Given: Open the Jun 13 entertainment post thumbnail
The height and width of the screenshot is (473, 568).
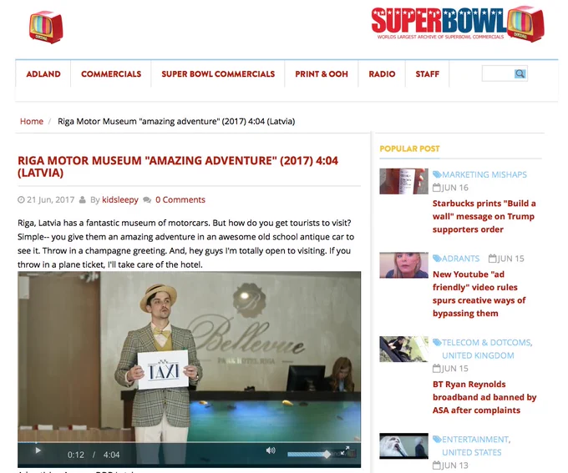Looking at the screenshot, I should pyautogui.click(x=404, y=445).
